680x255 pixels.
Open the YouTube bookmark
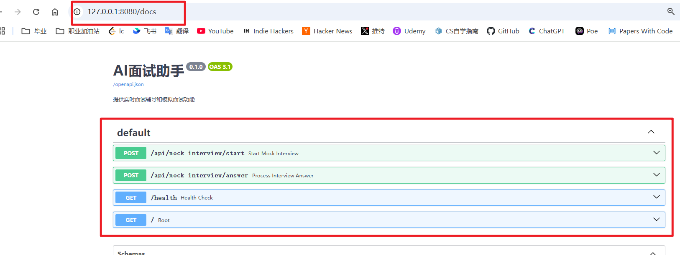[x=215, y=31]
